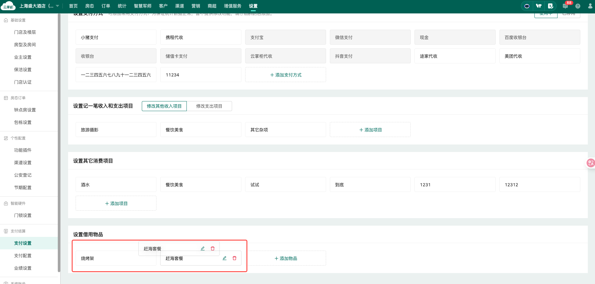Screen dimensions: 595x284
Task: Open the 房态 top menu
Action: coord(90,6)
